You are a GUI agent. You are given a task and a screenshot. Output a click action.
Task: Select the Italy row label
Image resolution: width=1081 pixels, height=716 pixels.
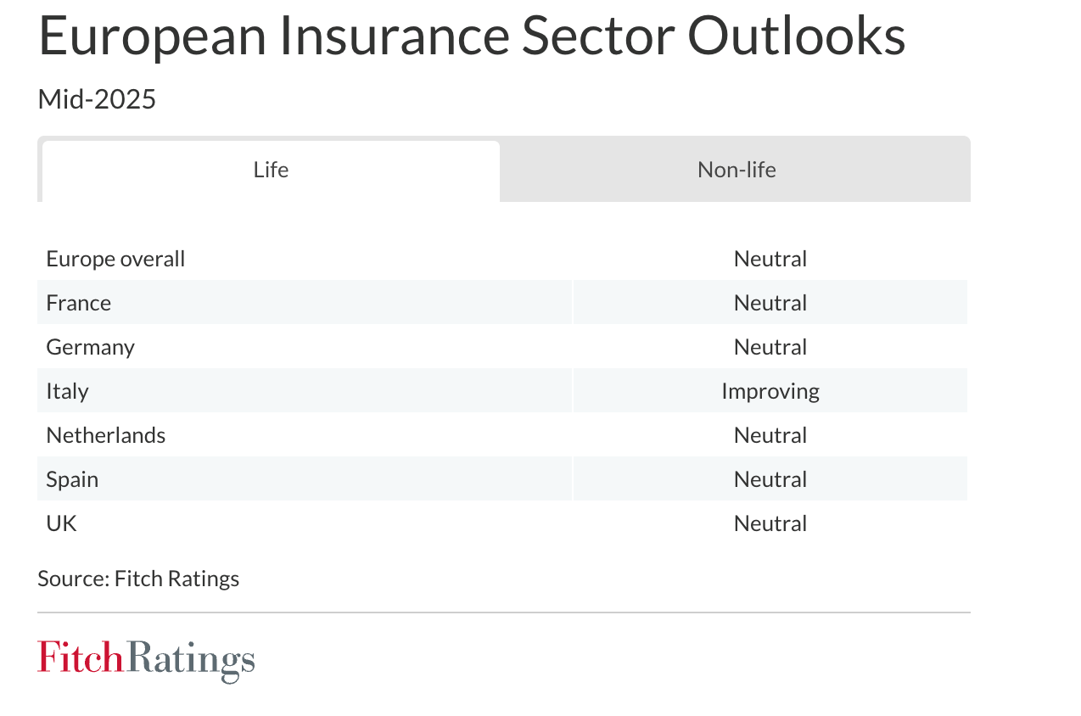coord(67,391)
